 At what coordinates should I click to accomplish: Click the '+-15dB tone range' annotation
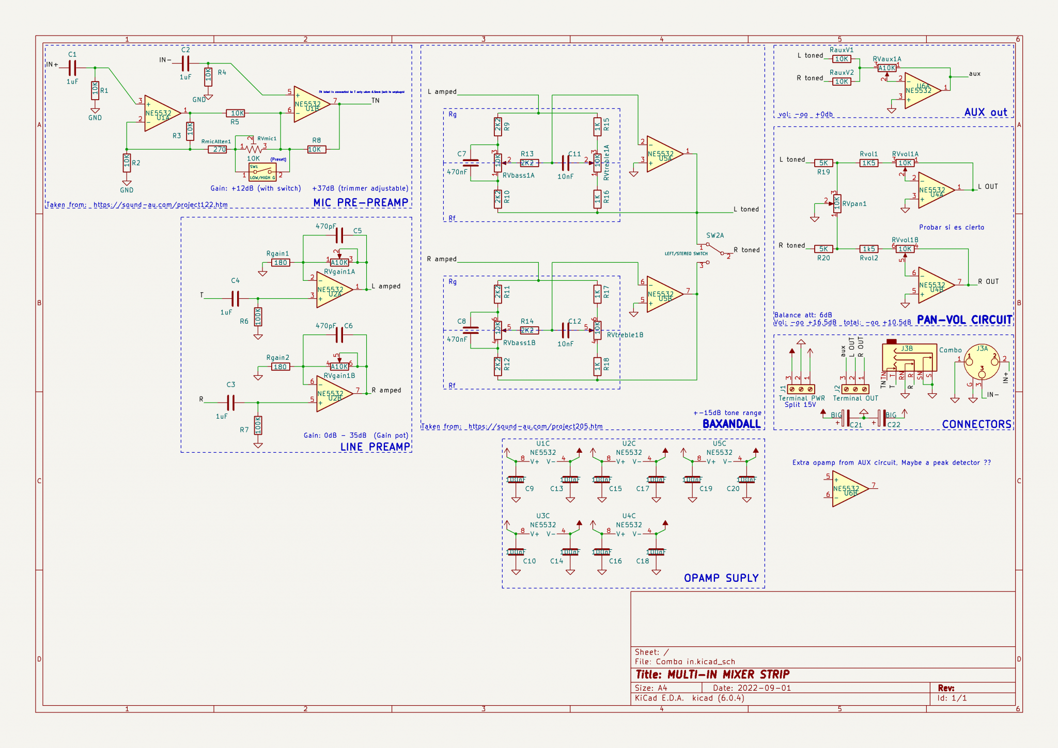tap(727, 413)
